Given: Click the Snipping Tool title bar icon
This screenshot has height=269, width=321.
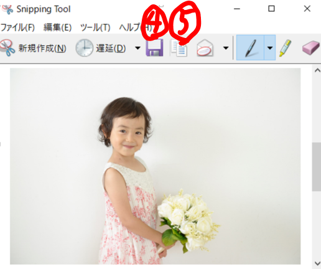Looking at the screenshot, I should 7,9.
